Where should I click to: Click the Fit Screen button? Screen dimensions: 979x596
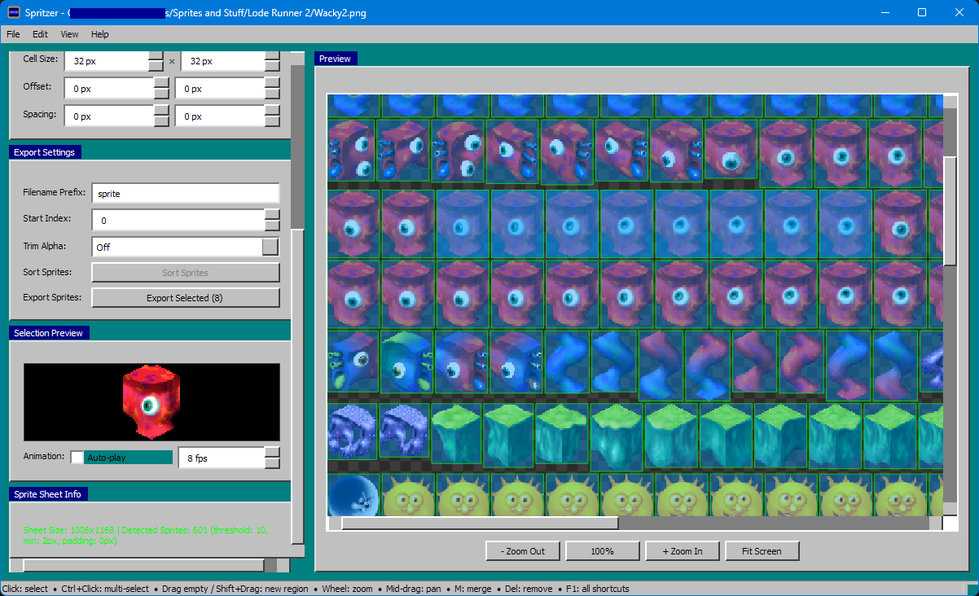[762, 551]
